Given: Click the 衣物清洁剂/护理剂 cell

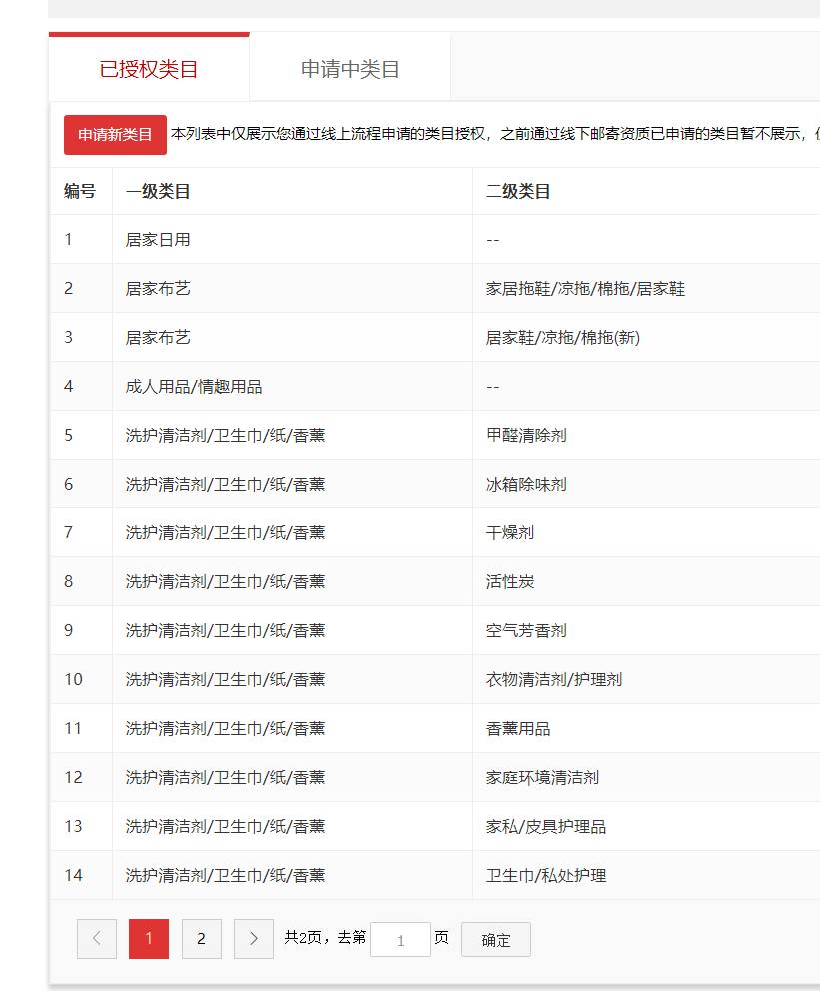Looking at the screenshot, I should (x=554, y=680).
